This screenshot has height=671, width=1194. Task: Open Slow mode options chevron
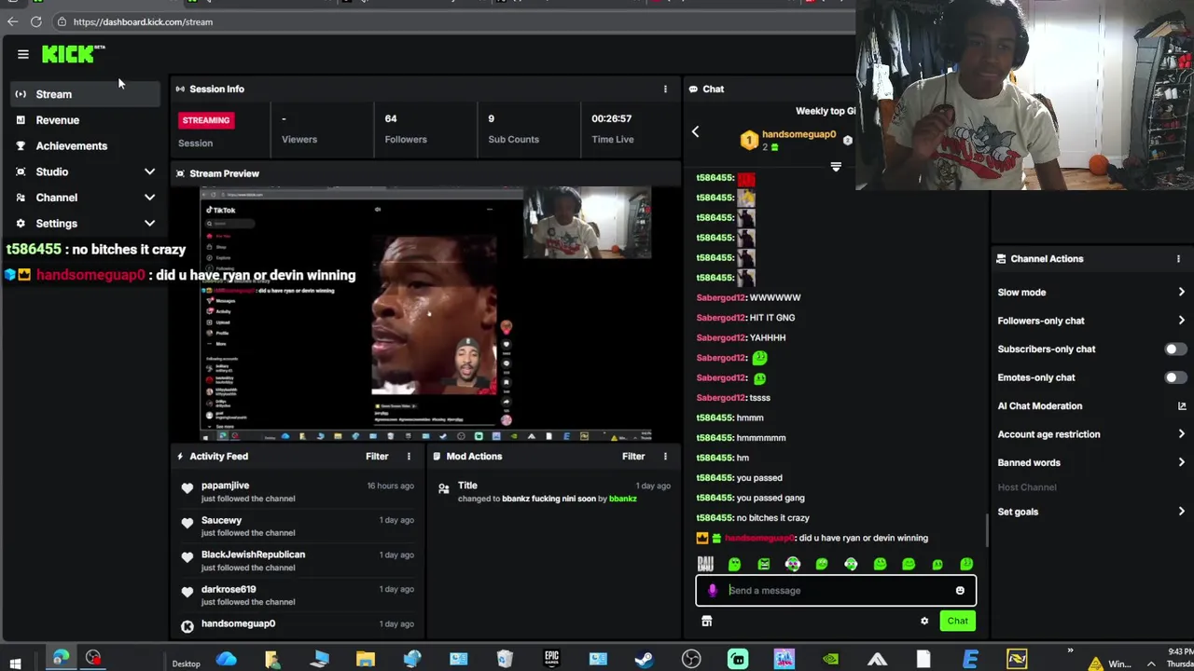1181,293
